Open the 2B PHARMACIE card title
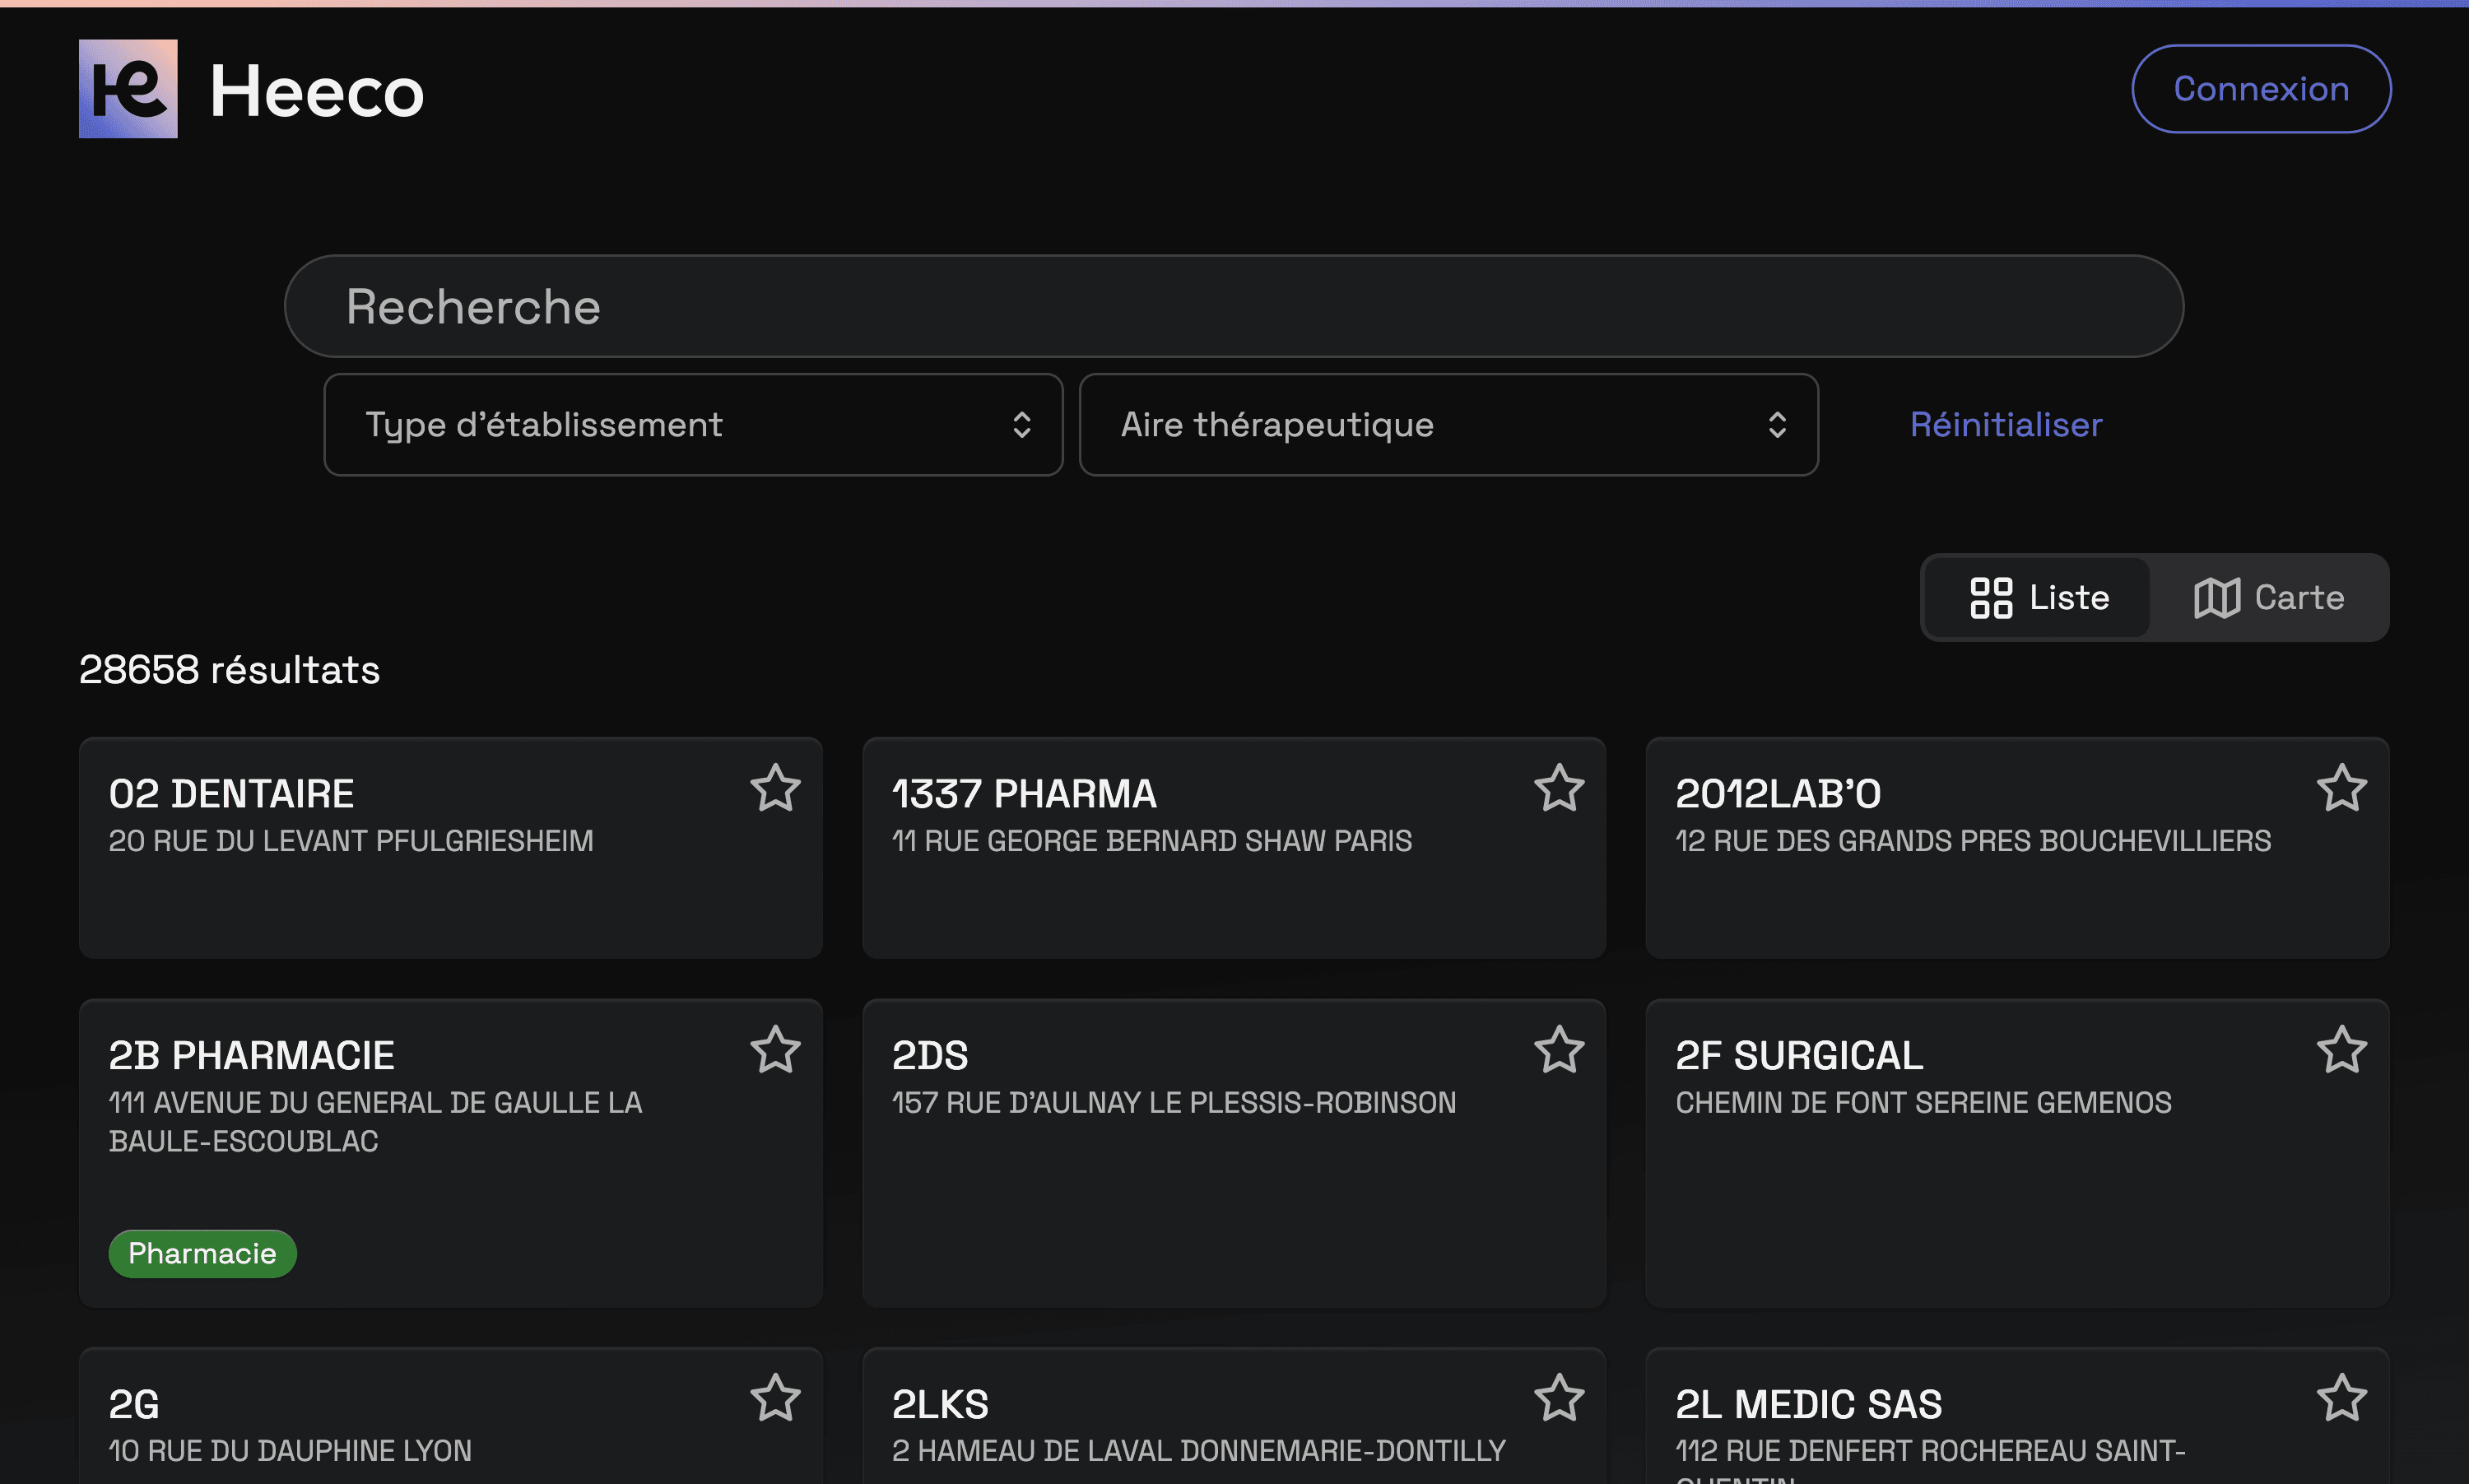2469x1484 pixels. (252, 1056)
